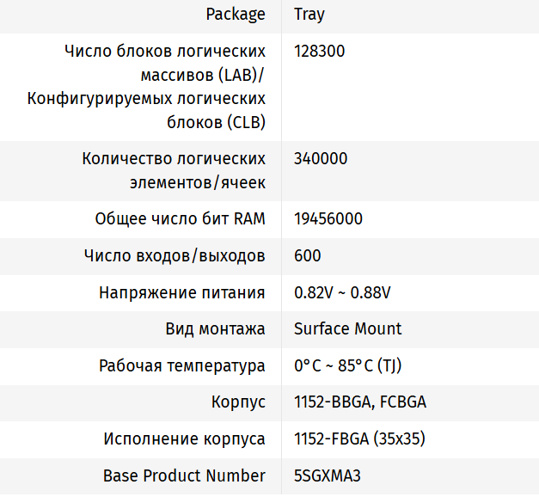Select the 'Tray' package value
539x503 pixels.
[309, 15]
